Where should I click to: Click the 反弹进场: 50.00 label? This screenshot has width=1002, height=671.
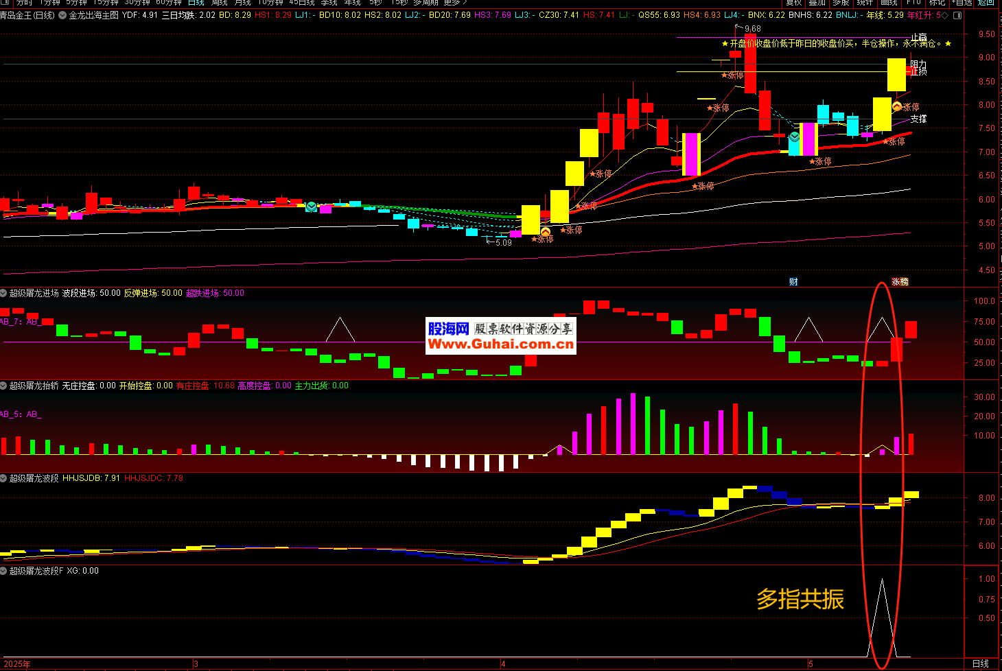tap(153, 293)
